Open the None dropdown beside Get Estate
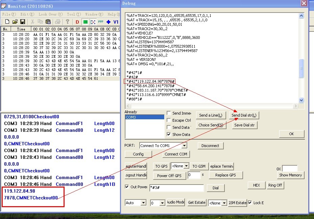Viewport: 314px width, 219px height. tap(224, 203)
